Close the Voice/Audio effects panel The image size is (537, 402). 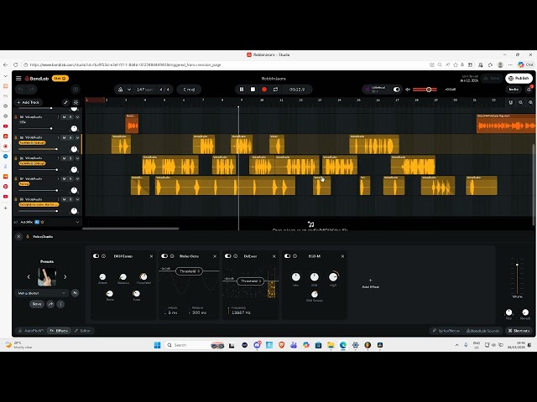coord(18,236)
